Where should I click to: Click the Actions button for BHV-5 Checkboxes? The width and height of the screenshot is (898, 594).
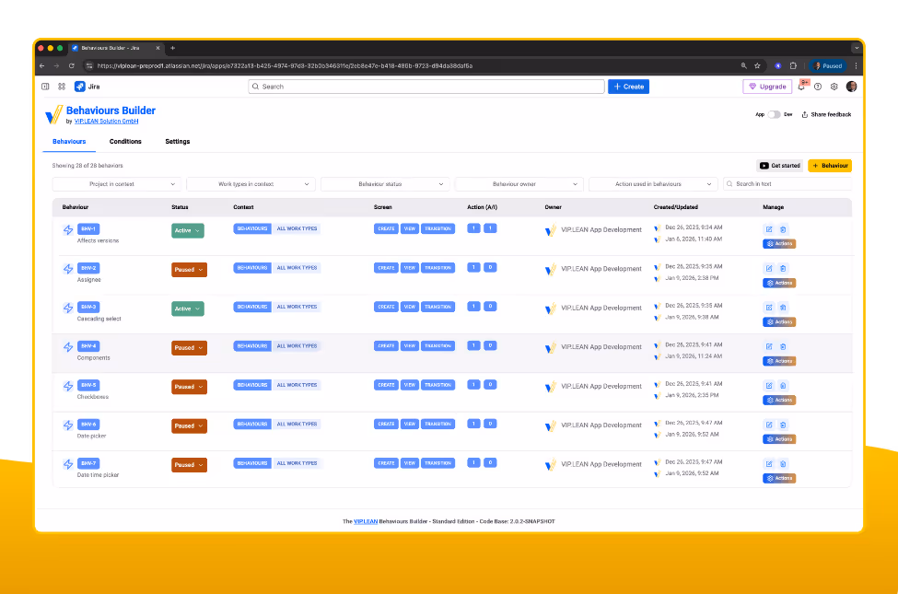(x=779, y=401)
